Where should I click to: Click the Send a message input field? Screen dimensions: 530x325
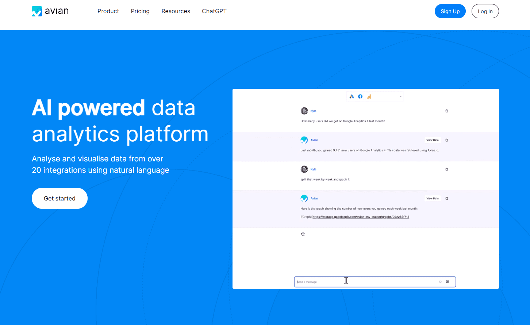(x=375, y=282)
